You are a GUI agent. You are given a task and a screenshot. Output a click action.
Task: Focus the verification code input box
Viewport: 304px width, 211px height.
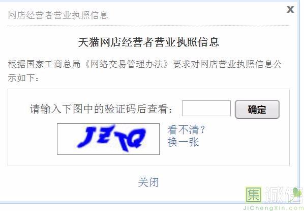(x=206, y=108)
